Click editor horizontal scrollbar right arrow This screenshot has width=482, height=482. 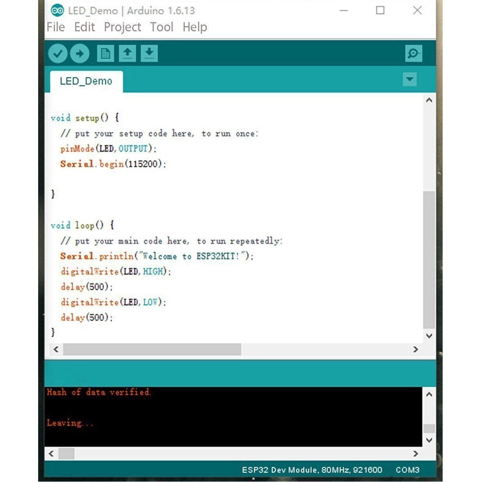[416, 349]
